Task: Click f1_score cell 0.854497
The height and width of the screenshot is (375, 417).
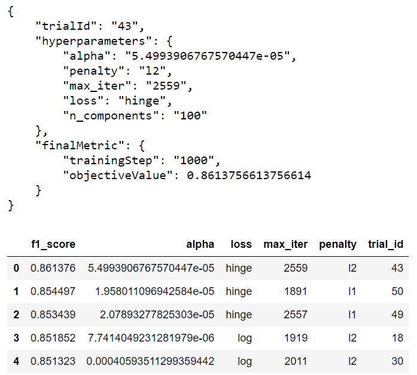Action: 53,291
